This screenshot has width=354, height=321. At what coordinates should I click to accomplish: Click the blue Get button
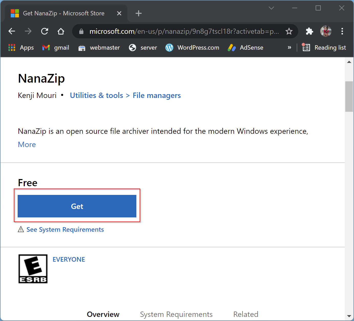(77, 206)
